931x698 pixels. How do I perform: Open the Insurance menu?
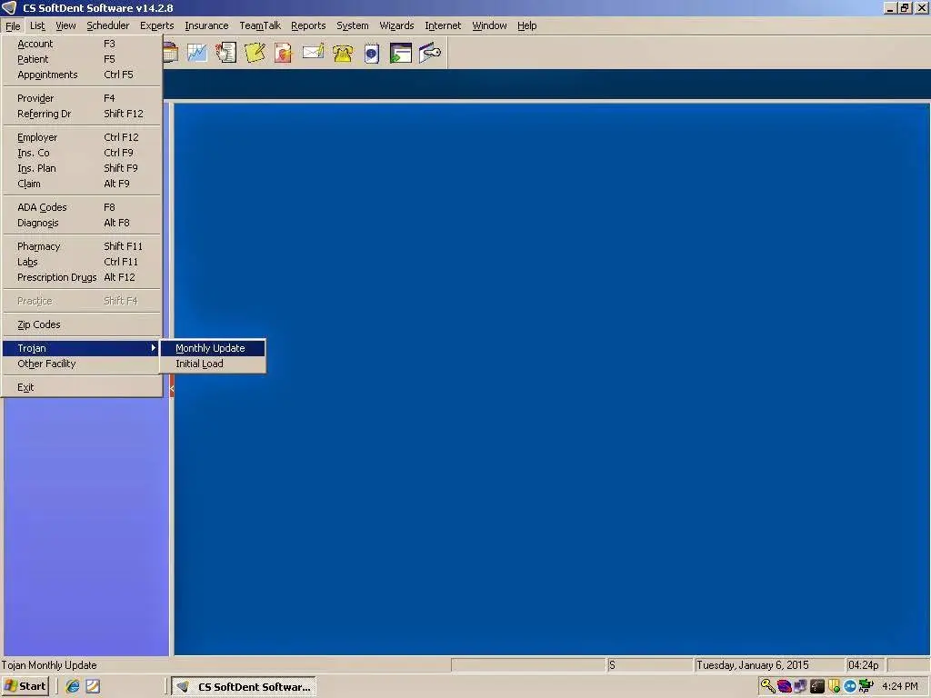tap(206, 25)
